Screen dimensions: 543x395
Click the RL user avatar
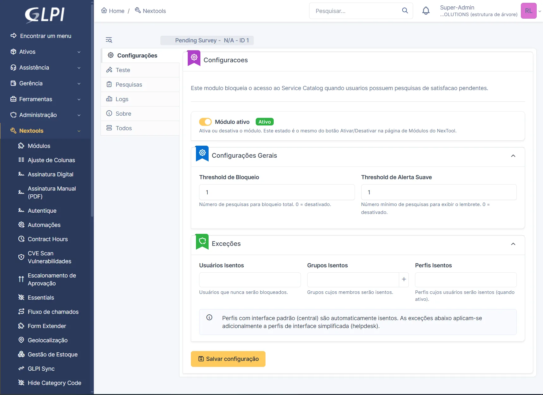pos(528,11)
